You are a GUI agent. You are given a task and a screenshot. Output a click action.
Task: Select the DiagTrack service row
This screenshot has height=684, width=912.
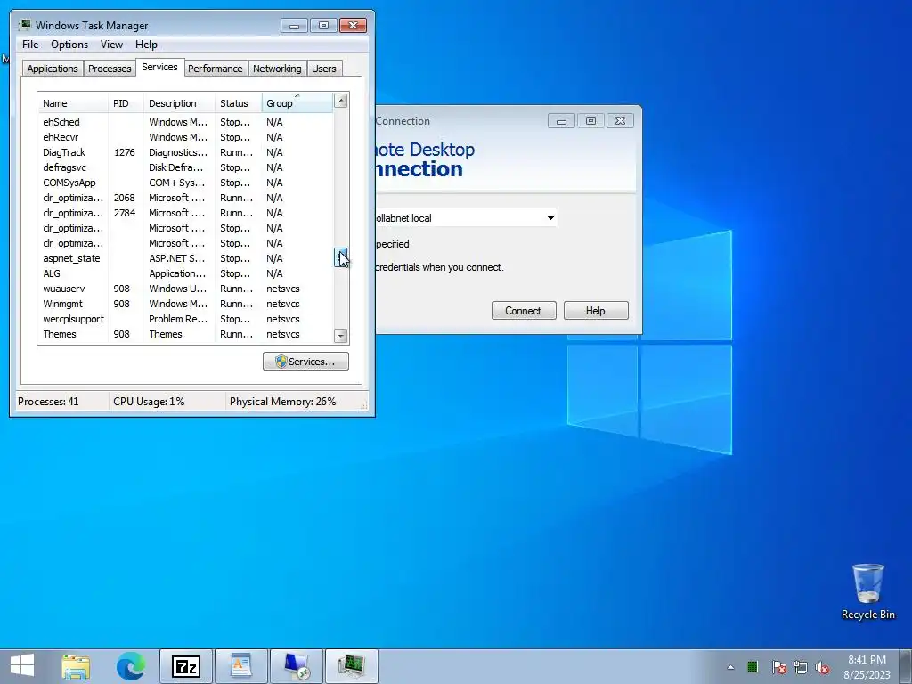185,151
